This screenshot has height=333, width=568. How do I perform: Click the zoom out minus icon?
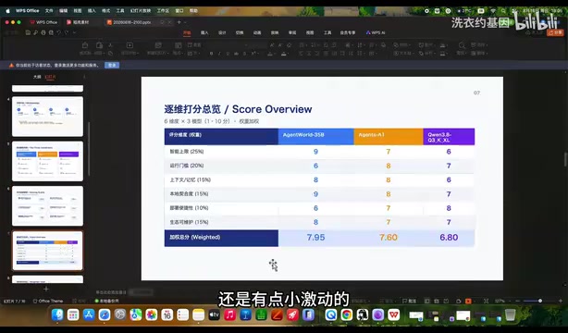click(518, 302)
